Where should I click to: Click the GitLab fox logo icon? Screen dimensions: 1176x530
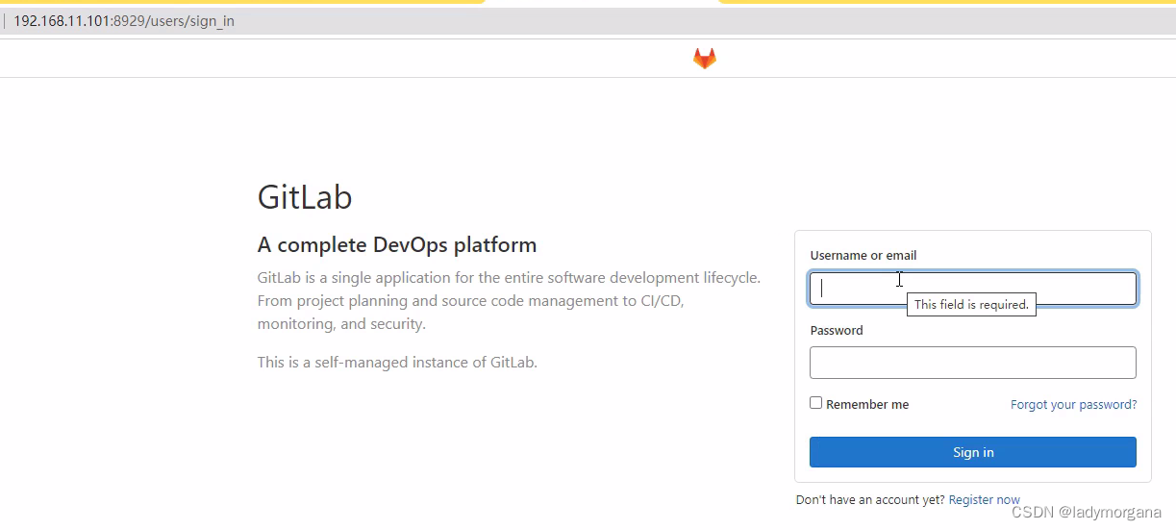click(705, 59)
